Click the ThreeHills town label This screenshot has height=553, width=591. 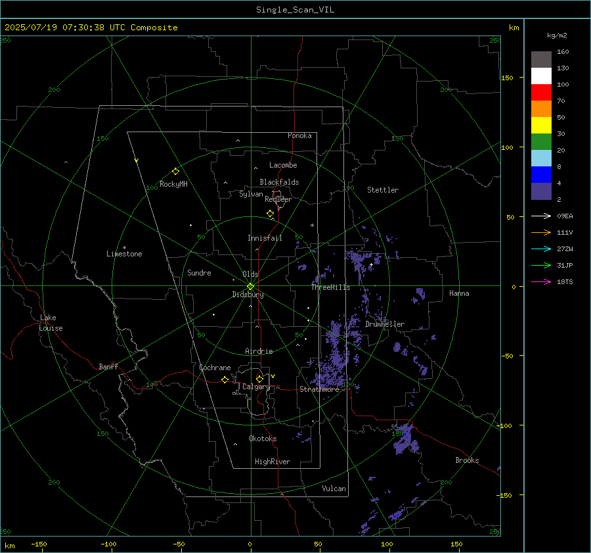coord(330,287)
